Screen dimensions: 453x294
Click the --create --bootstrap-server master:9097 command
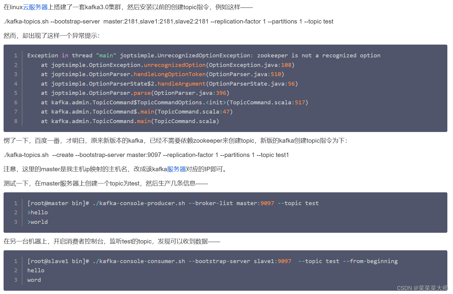tap(146, 155)
